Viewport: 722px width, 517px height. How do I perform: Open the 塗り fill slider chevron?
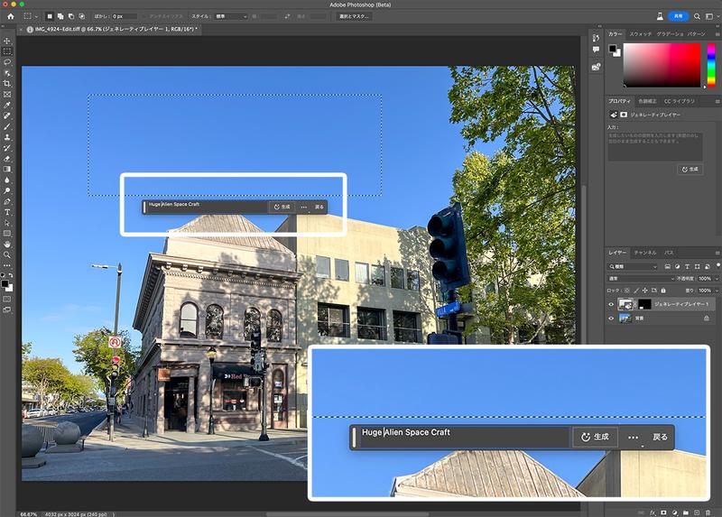716,291
